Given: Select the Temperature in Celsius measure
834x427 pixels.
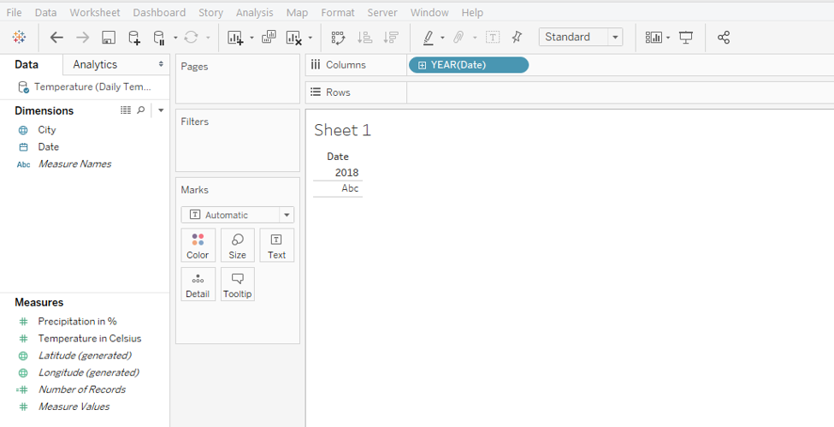Looking at the screenshot, I should click(x=89, y=339).
